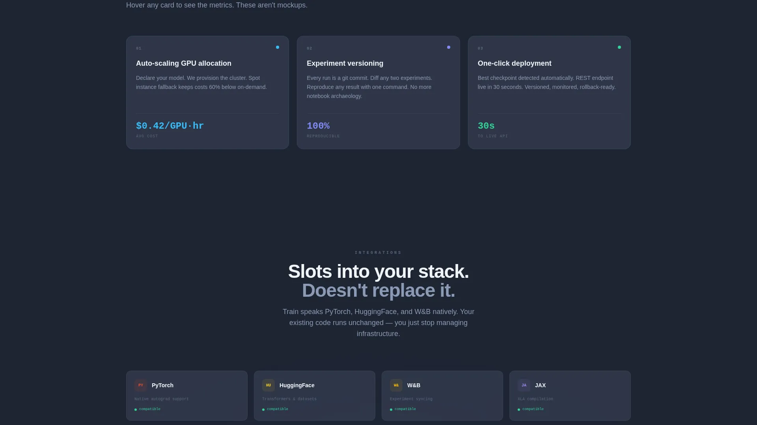This screenshot has width=757, height=425.
Task: Click the HuggingFace HU logo icon
Action: (x=268, y=385)
